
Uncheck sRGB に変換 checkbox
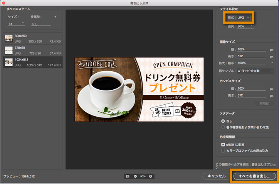coord(223,145)
